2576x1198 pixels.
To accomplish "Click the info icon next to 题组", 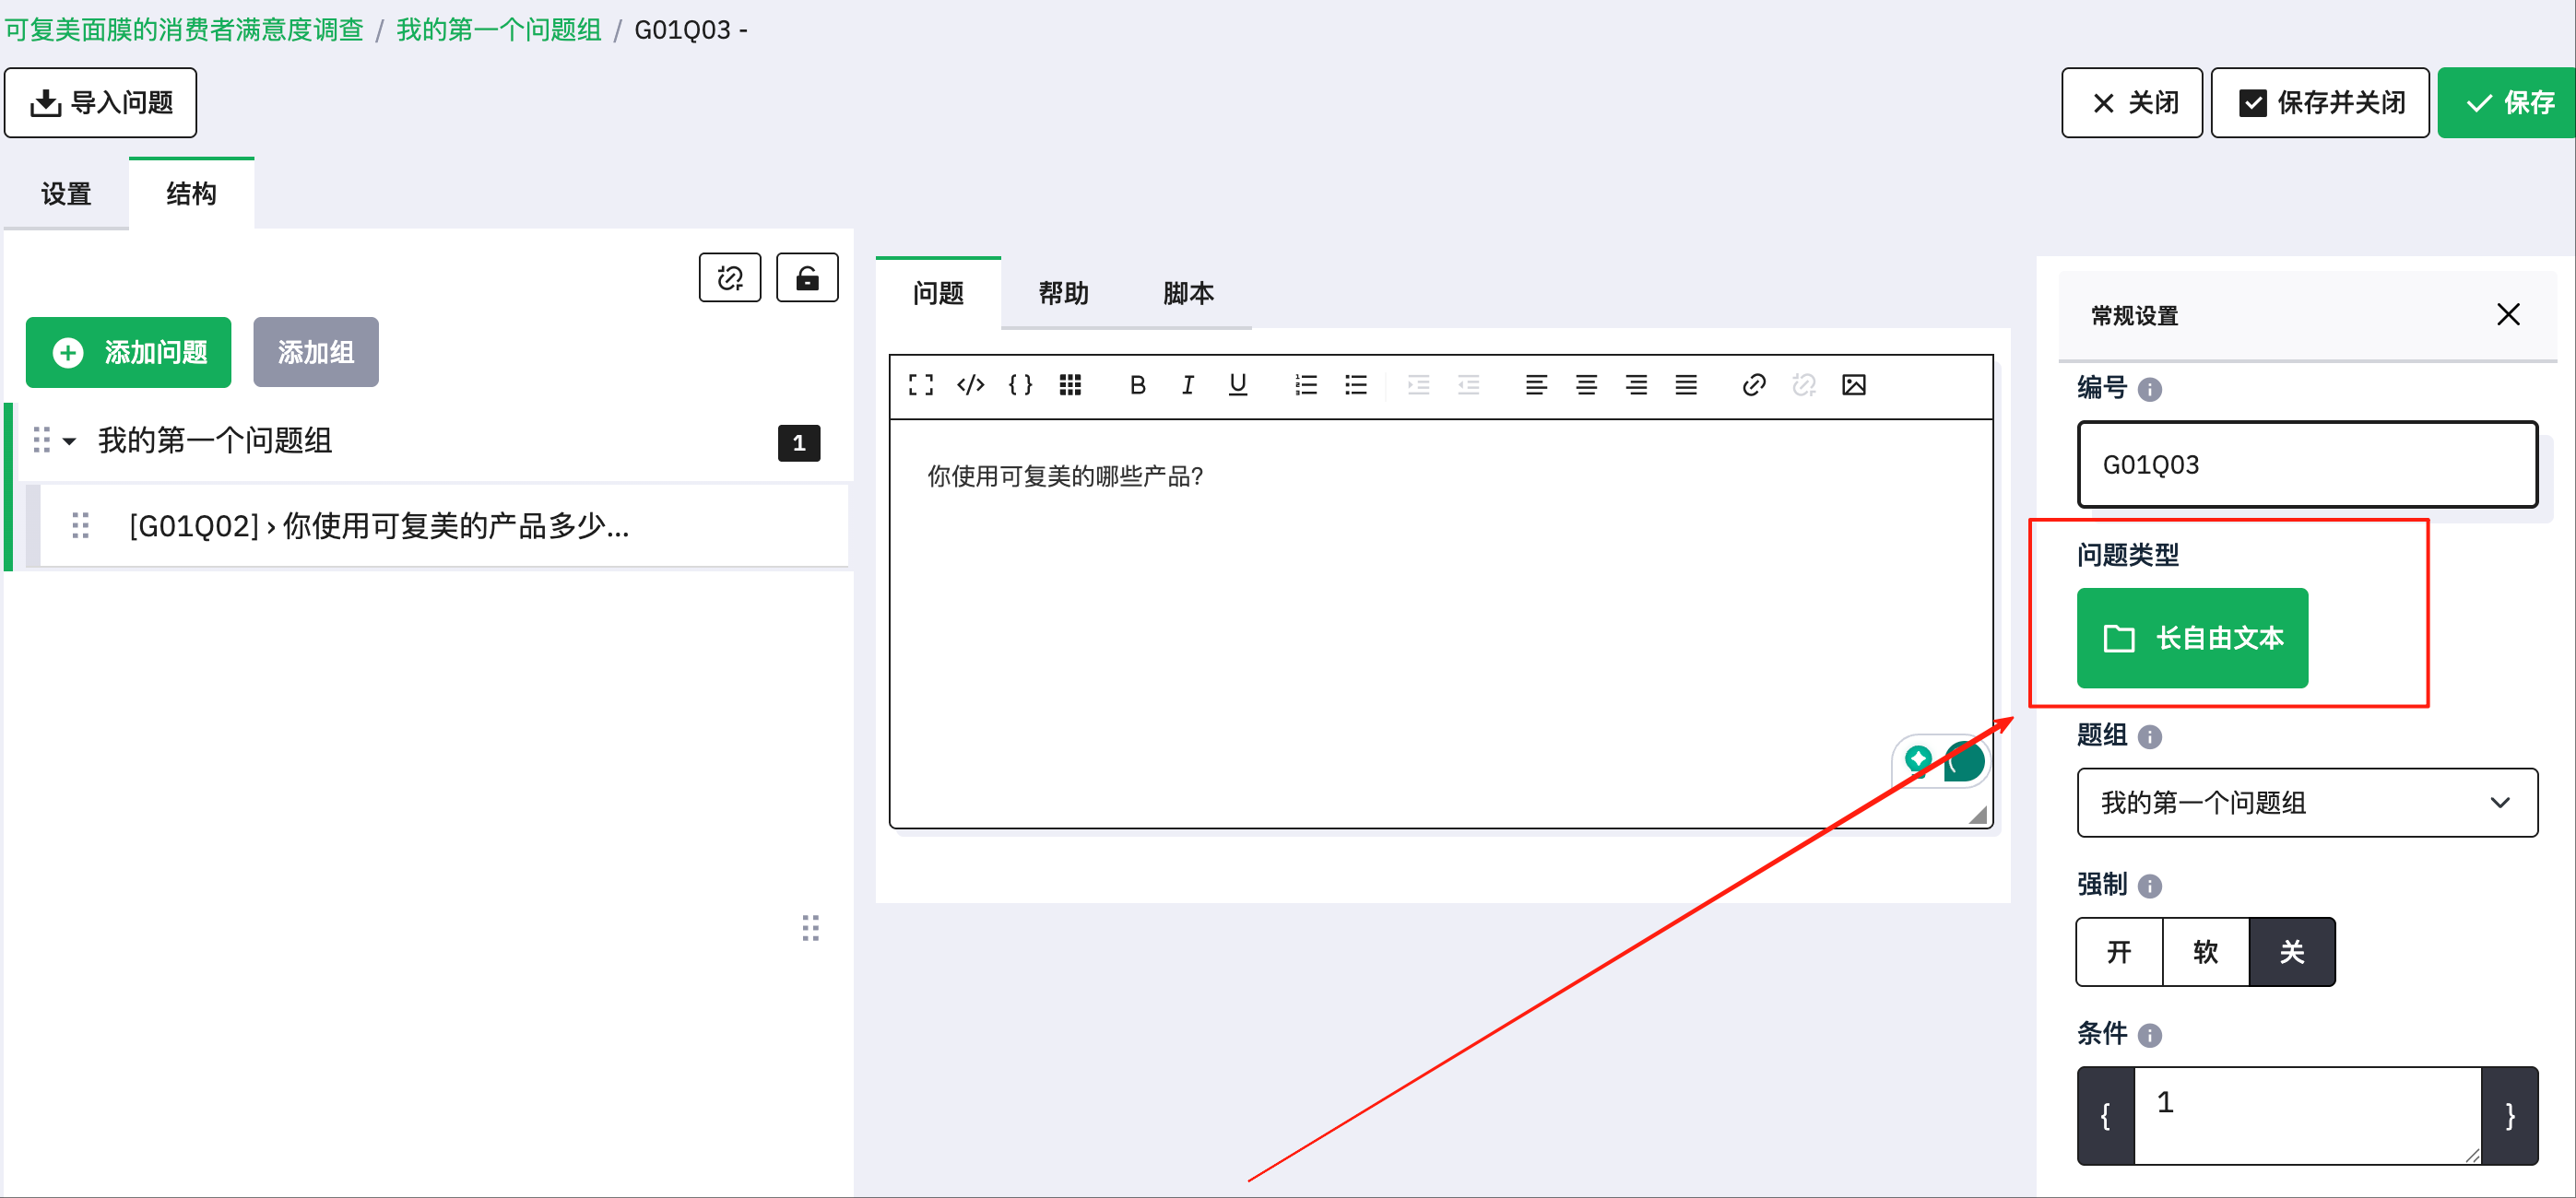I will 2150,737.
